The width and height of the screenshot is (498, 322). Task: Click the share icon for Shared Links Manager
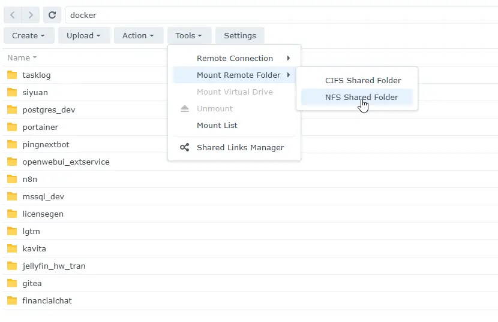tap(185, 147)
